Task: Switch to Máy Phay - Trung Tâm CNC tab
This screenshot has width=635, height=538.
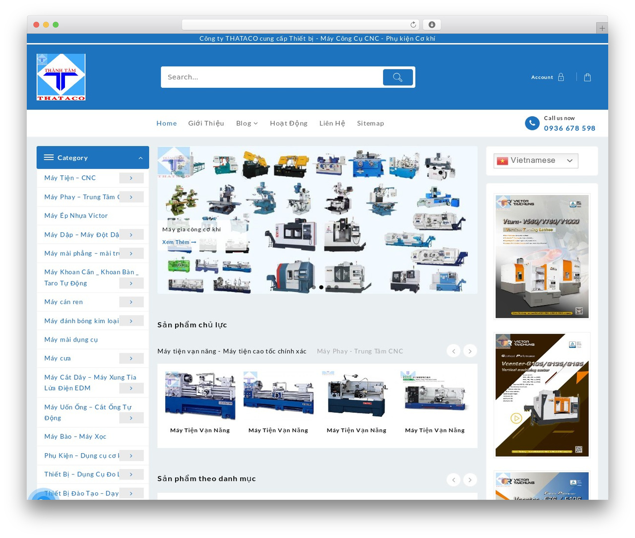Action: click(x=360, y=351)
